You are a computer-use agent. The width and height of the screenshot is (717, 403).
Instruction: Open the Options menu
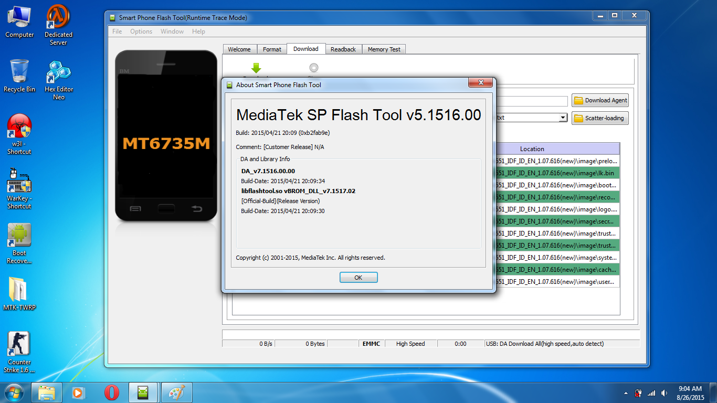[141, 31]
